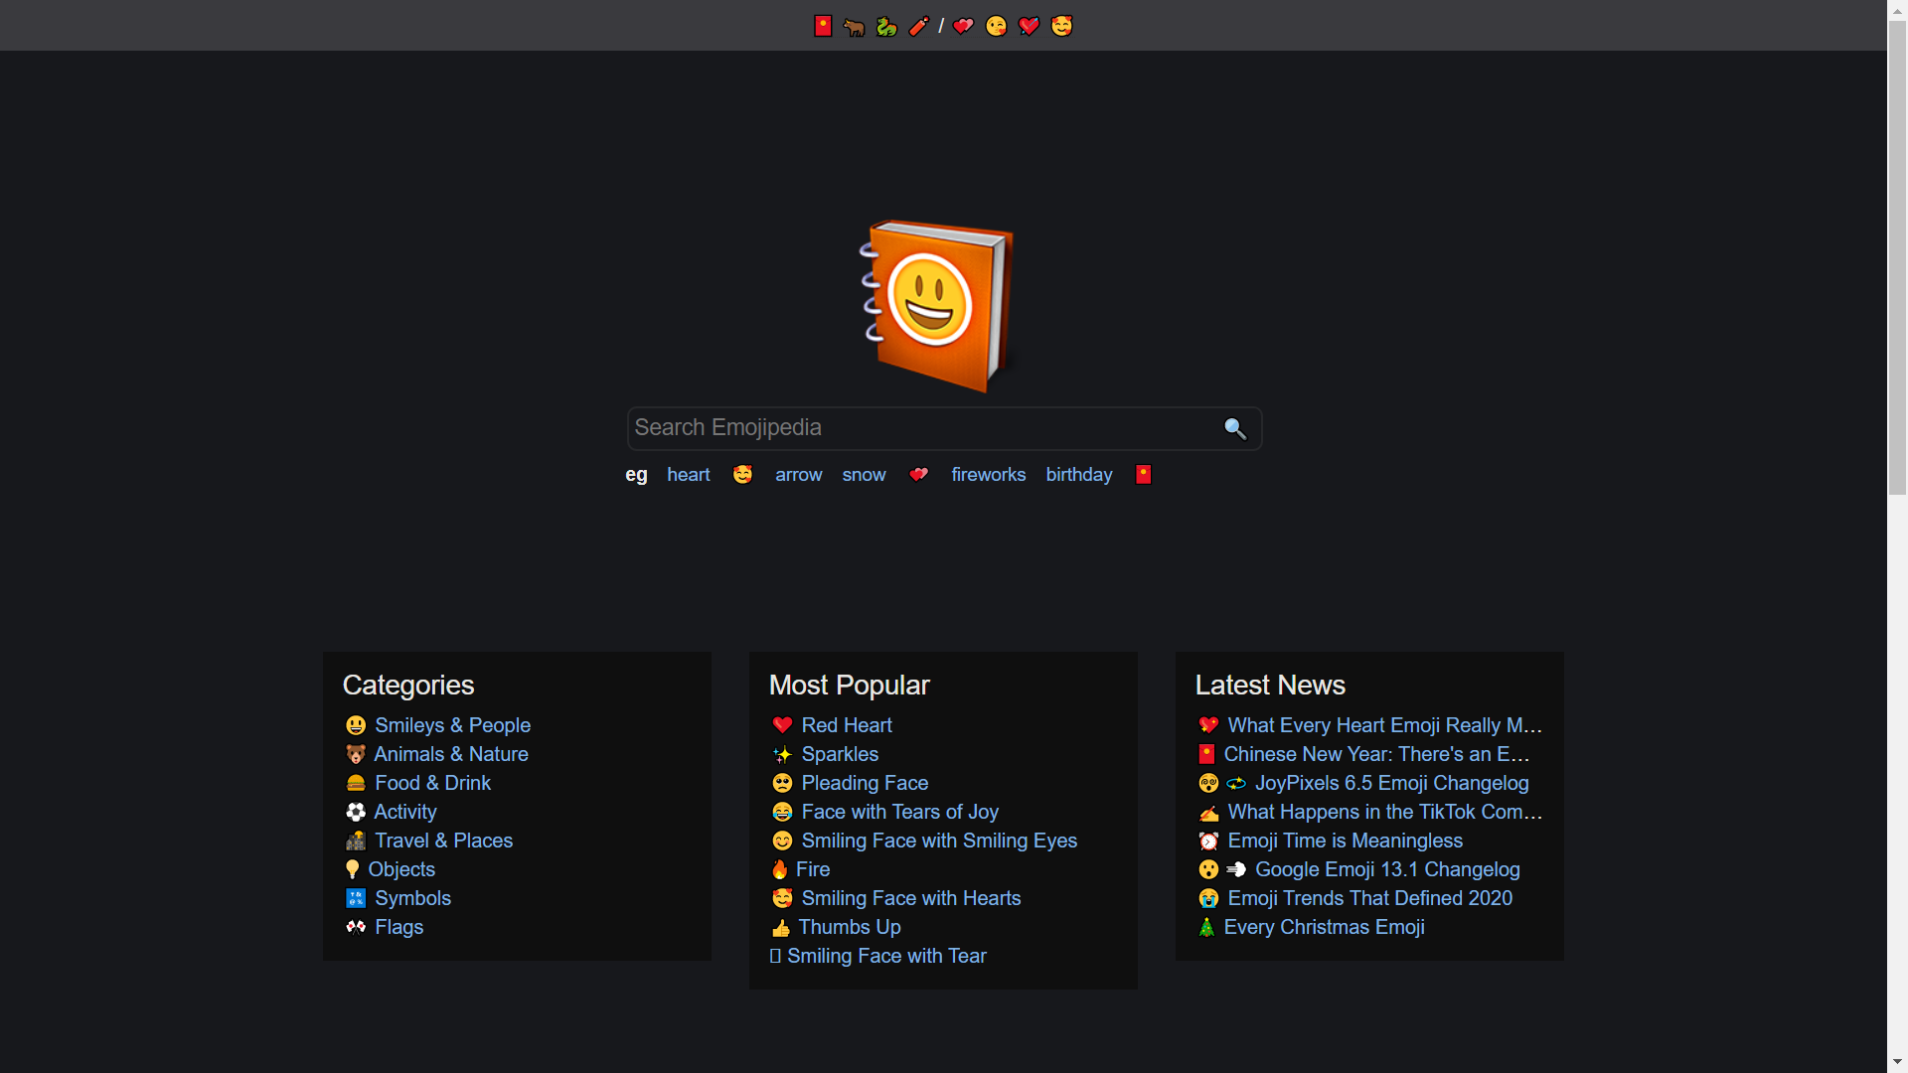Click the red envelope emoji below search
The height and width of the screenshot is (1073, 1908).
click(x=1143, y=475)
